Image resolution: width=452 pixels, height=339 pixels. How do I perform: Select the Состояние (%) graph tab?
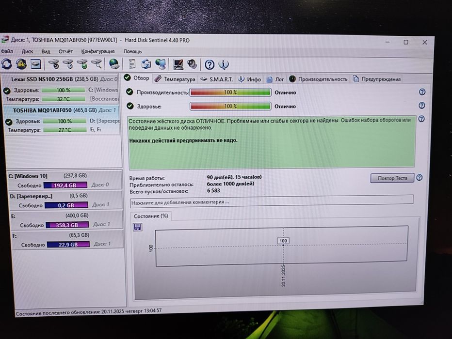151,216
